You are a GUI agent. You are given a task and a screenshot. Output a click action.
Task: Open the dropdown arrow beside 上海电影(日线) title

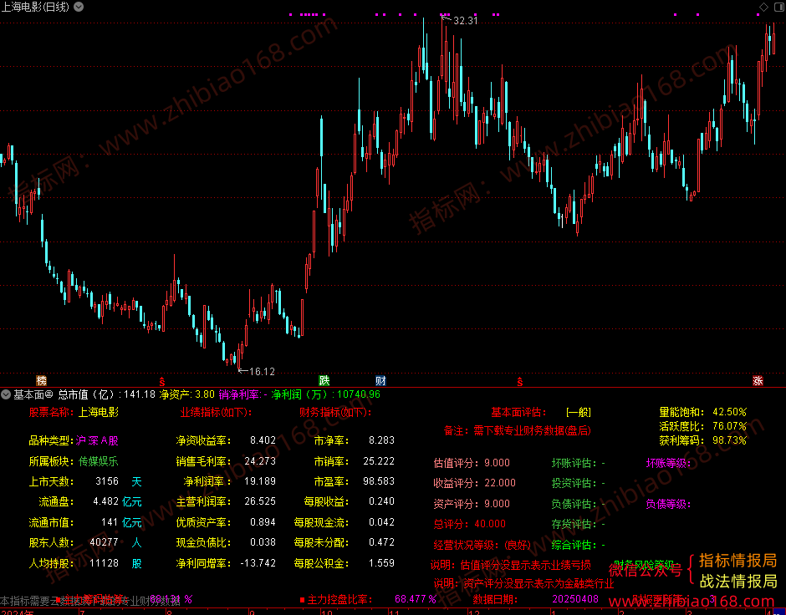click(79, 7)
